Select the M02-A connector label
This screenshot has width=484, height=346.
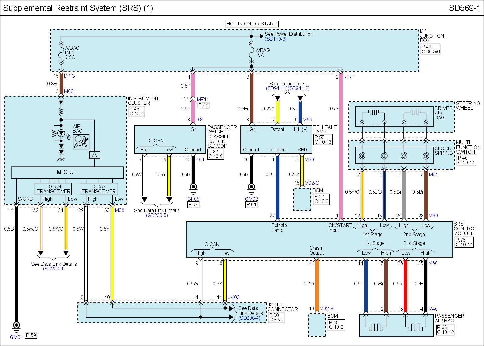327,309
